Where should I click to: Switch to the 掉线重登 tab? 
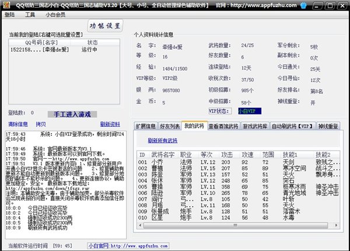tap(328, 126)
